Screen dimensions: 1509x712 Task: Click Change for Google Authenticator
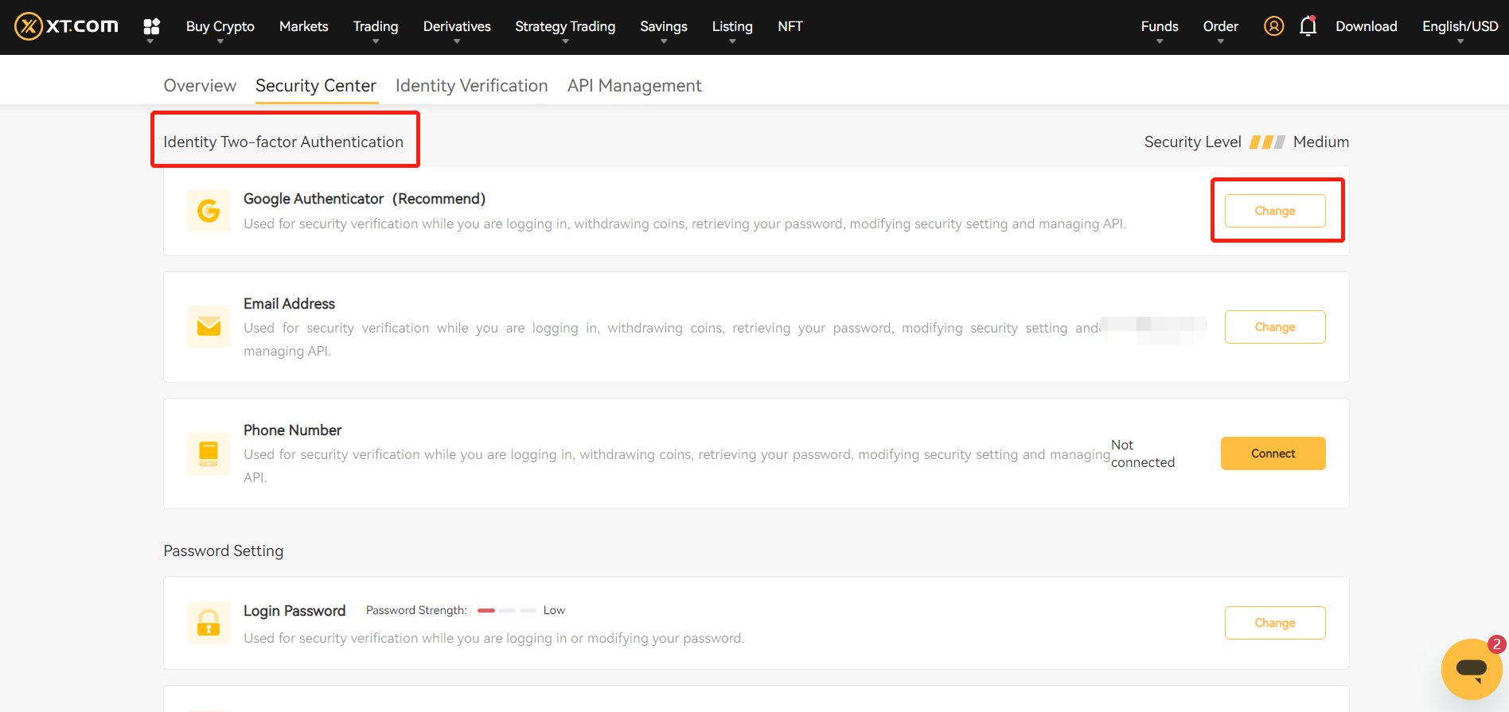coord(1274,211)
